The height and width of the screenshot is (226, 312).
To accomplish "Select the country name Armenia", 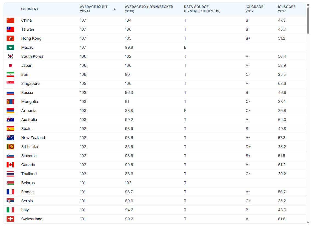I will [x=29, y=111].
